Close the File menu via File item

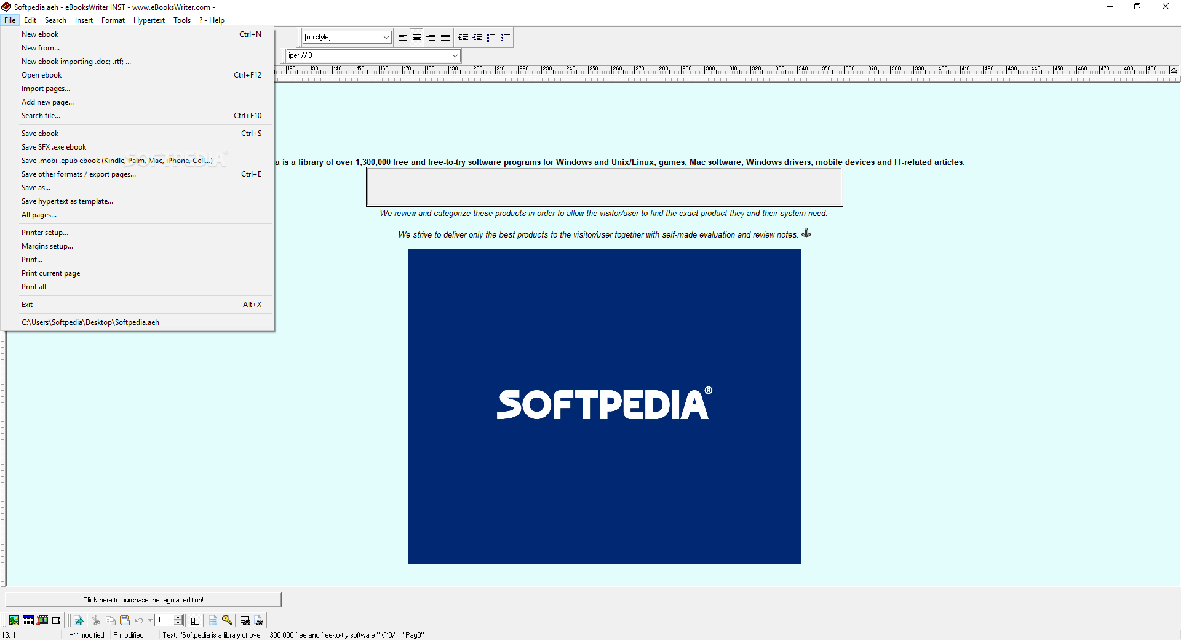click(10, 20)
